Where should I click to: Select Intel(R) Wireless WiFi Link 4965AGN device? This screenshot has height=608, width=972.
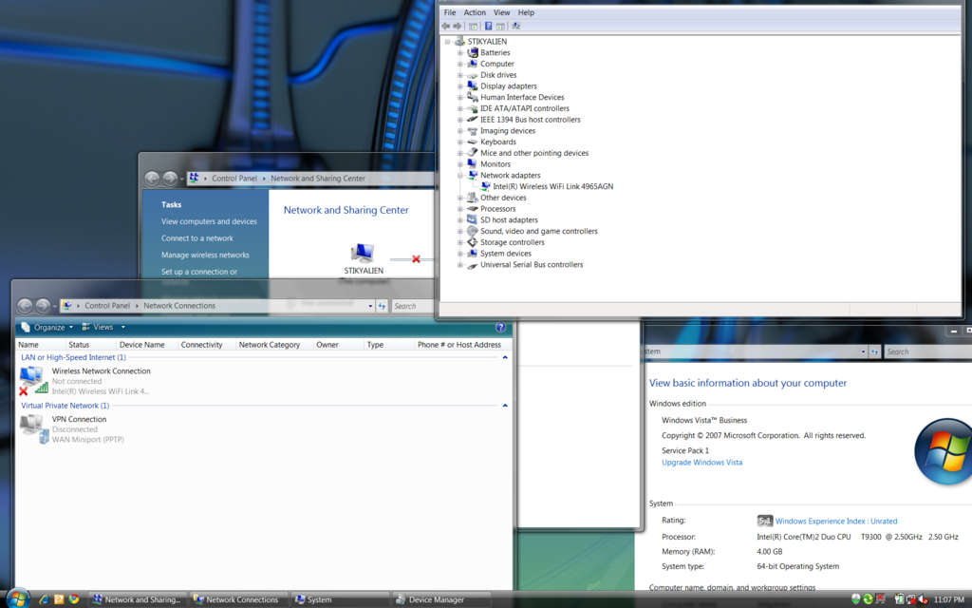pos(553,187)
